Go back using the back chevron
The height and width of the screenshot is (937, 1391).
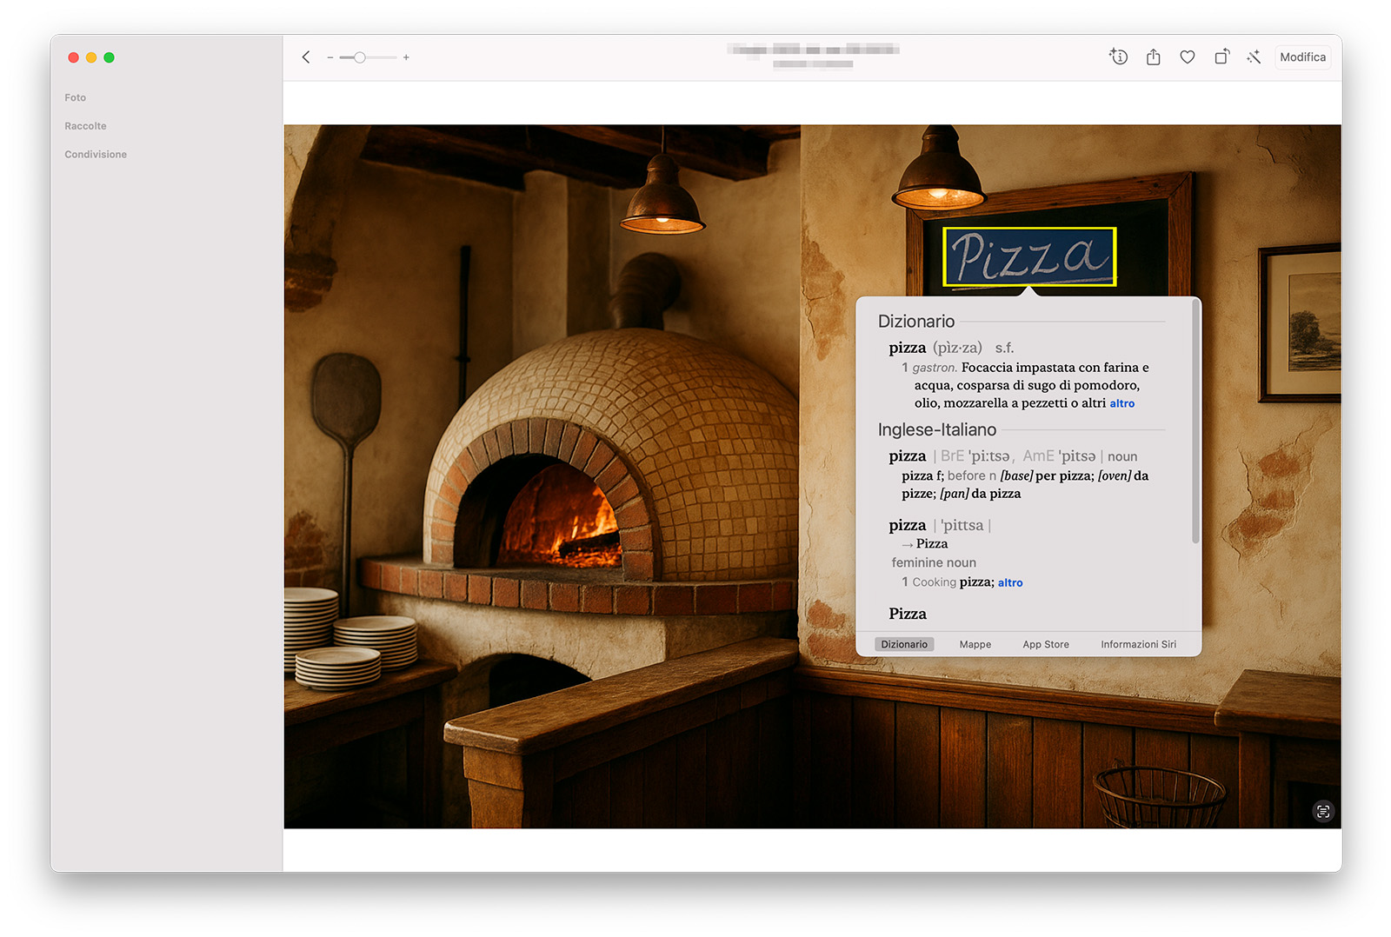pyautogui.click(x=306, y=57)
